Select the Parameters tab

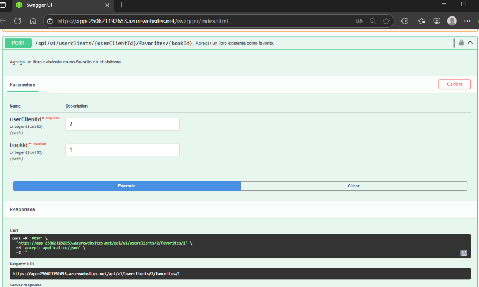[x=23, y=84]
